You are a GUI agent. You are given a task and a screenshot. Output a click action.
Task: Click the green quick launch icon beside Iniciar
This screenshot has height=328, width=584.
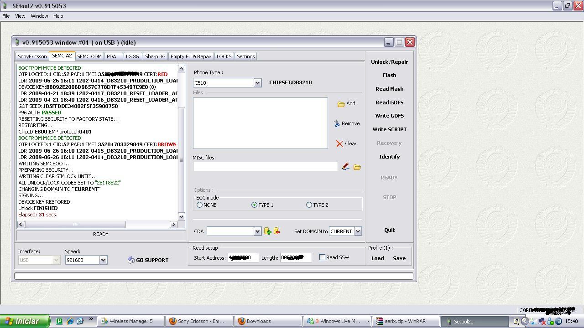coord(59,321)
